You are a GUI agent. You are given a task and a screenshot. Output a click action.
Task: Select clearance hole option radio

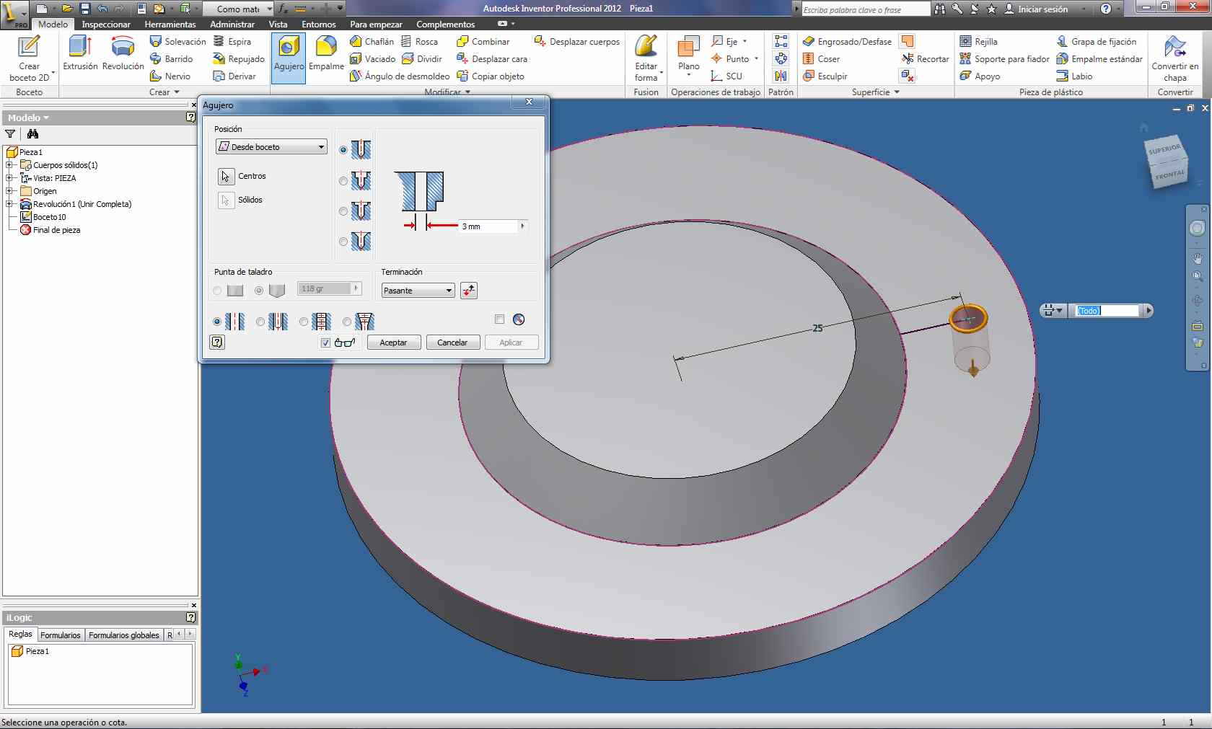[x=260, y=322]
